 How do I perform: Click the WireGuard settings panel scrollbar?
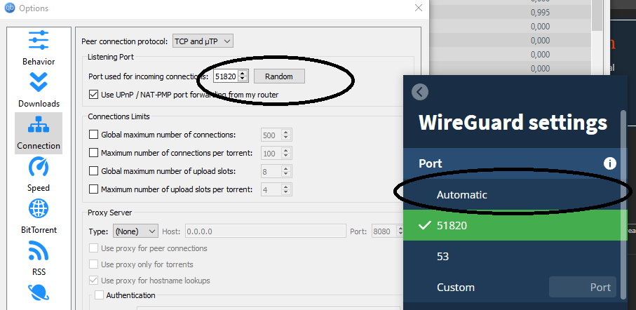coord(624,205)
